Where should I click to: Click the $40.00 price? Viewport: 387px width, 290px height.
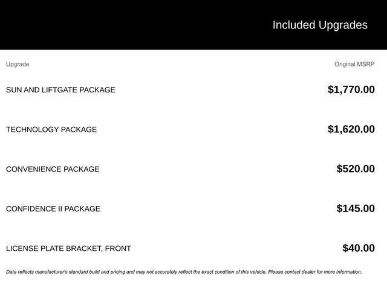pyautogui.click(x=358, y=248)
